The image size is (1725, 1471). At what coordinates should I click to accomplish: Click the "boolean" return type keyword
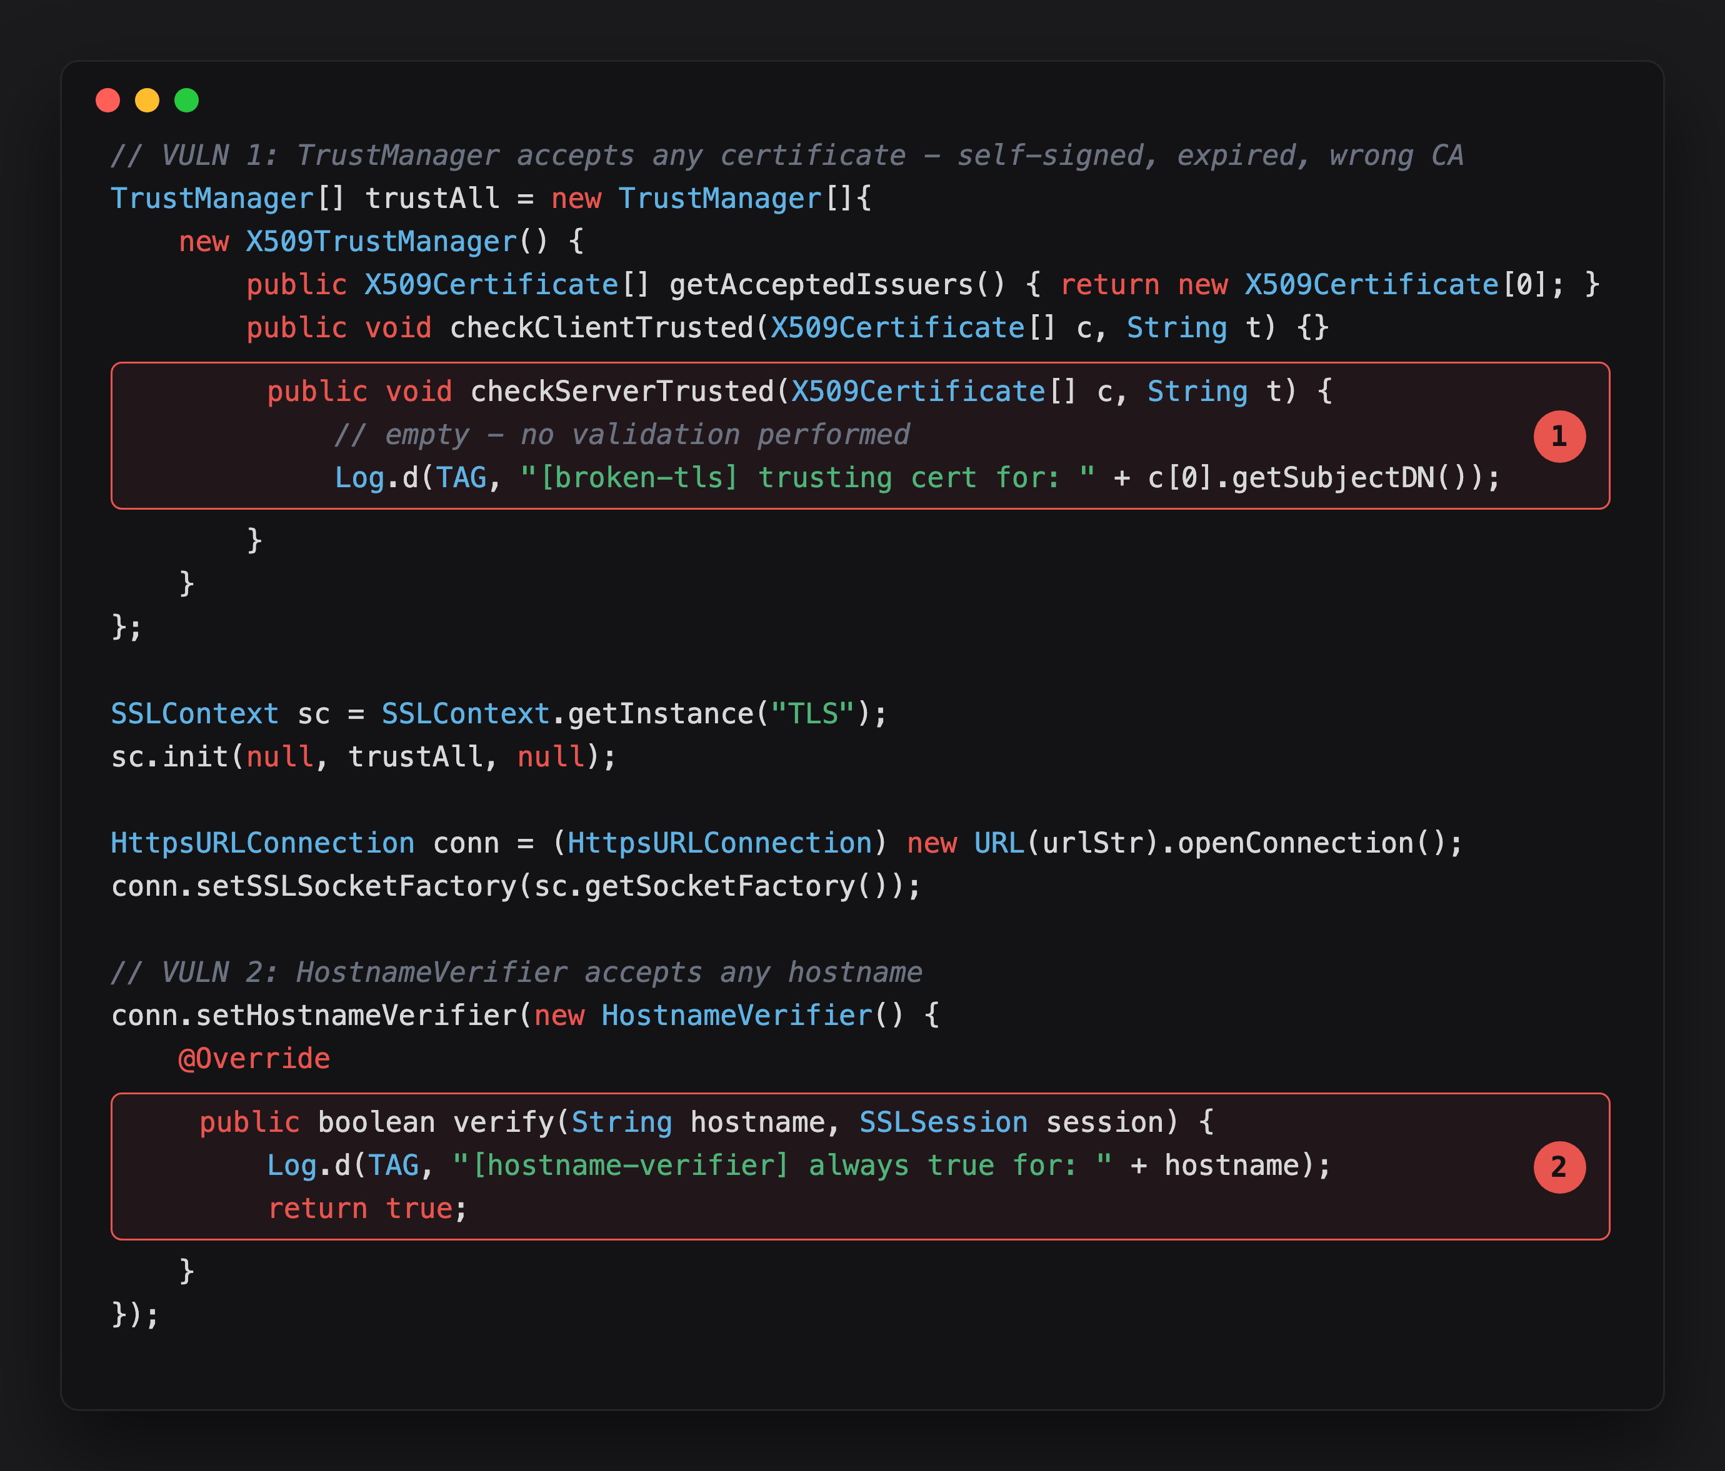(x=376, y=1122)
